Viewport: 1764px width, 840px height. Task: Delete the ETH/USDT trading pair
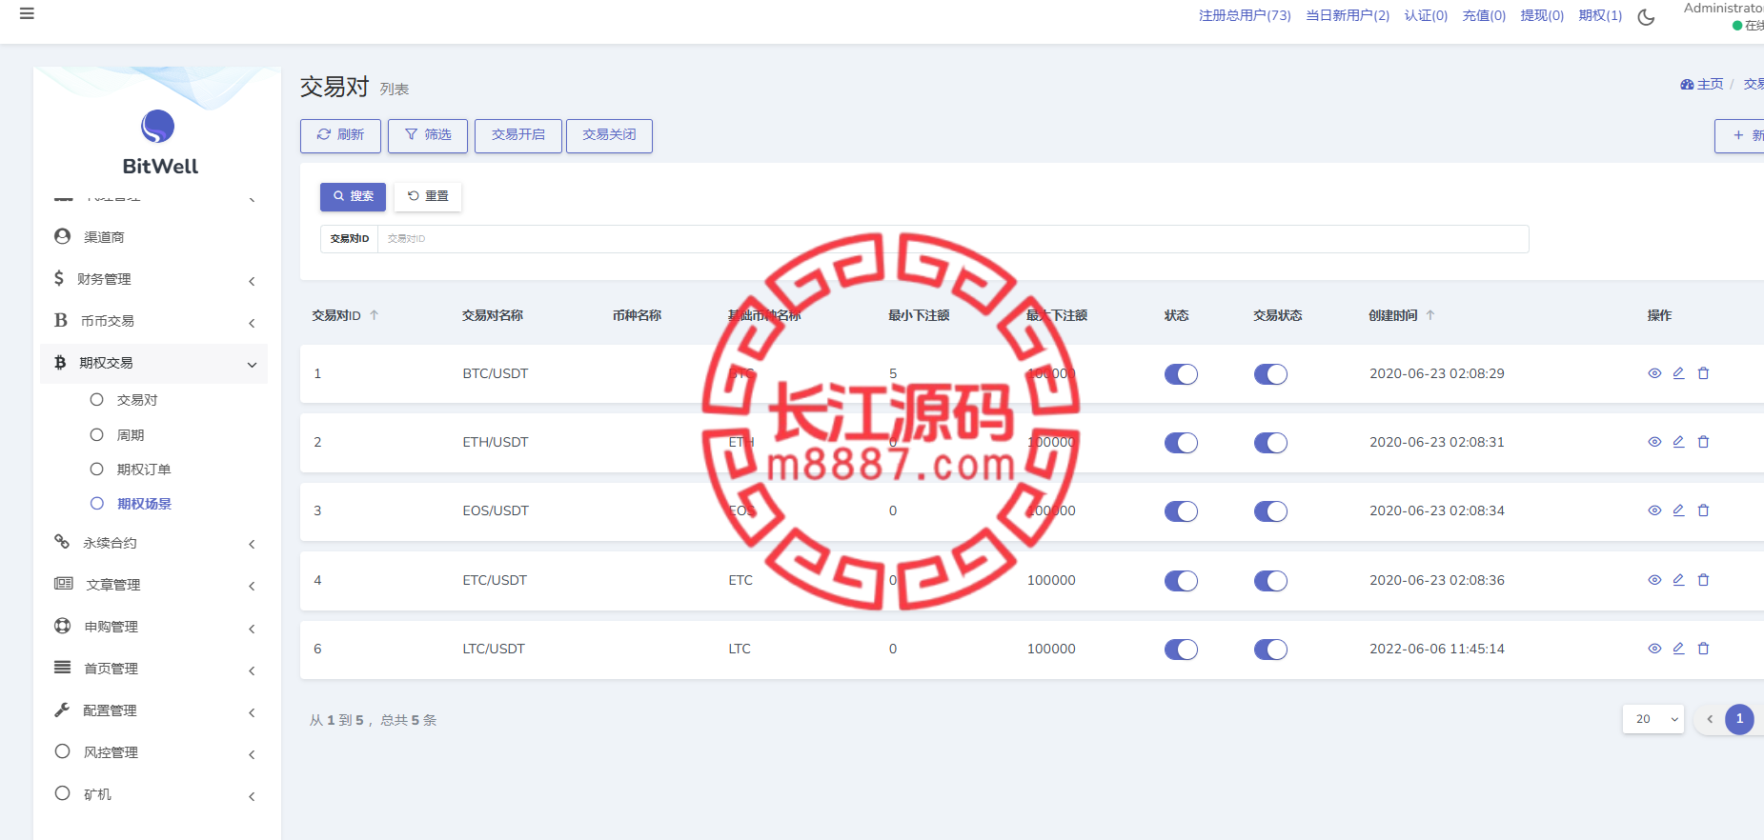(x=1703, y=442)
